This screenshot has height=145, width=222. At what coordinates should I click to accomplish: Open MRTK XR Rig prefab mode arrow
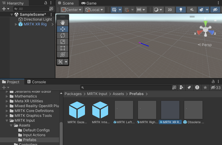coord(52,24)
